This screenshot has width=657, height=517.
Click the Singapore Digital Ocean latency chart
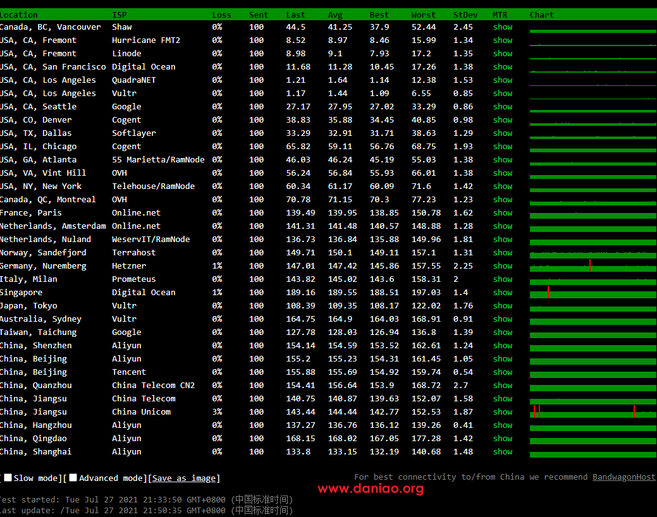(593, 293)
